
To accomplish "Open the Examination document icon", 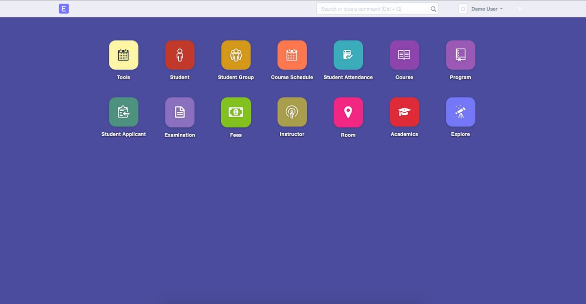I will 180,111.
